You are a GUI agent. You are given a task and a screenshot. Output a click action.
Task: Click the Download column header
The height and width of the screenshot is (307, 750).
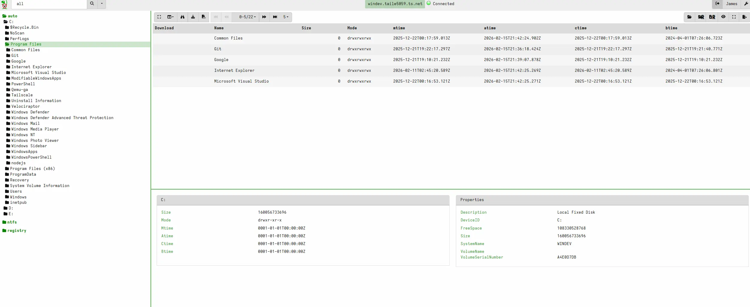tap(164, 28)
